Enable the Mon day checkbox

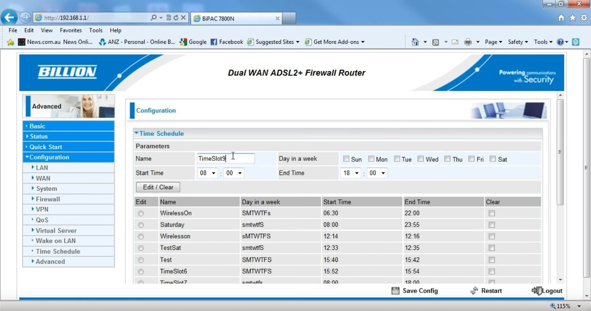(371, 159)
